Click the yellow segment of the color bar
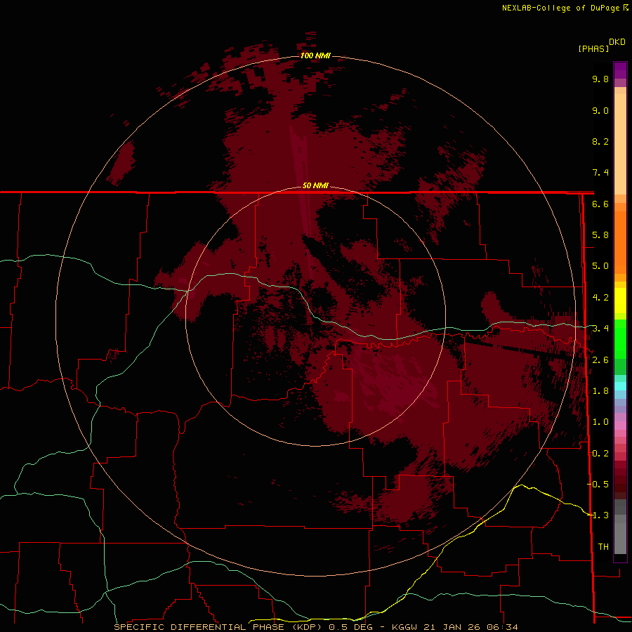 tap(620, 301)
